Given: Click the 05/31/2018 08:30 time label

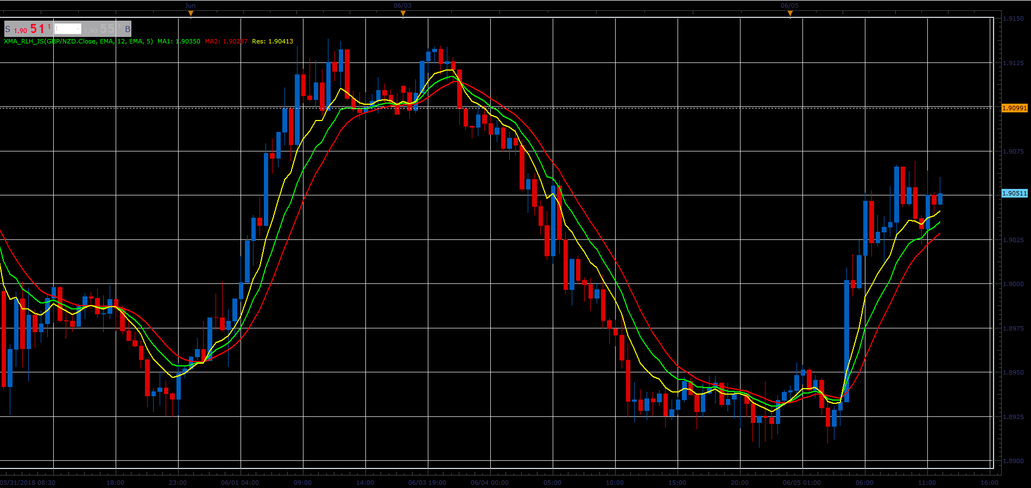Looking at the screenshot, I should (28, 483).
